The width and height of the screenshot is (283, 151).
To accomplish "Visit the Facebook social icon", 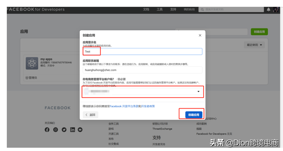I will coord(47,130).
